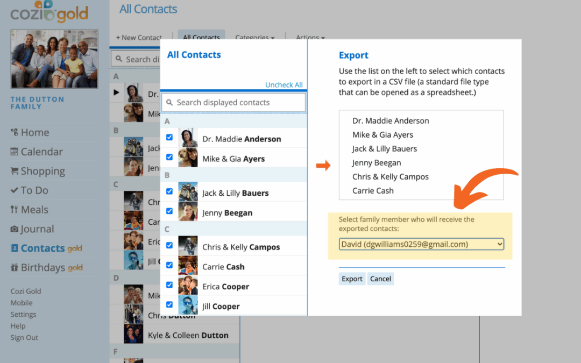This screenshot has height=363, width=581.
Task: Open the Settings link
Action: coord(23,314)
